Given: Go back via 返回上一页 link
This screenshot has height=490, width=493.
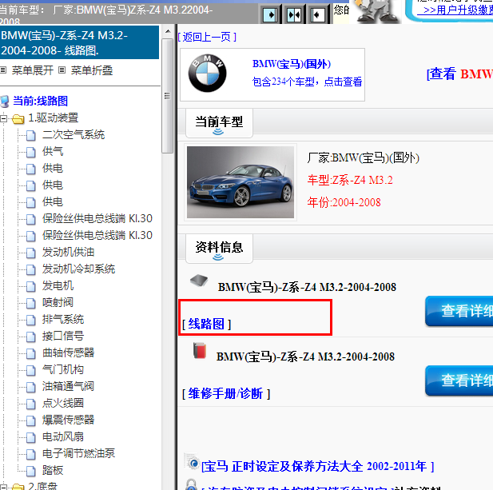Looking at the screenshot, I should click(207, 37).
